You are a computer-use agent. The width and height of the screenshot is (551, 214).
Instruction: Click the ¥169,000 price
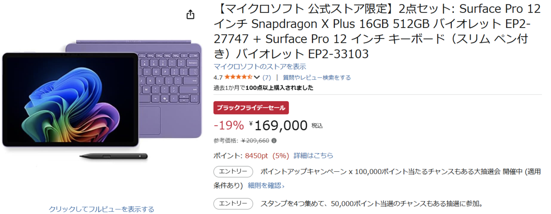tap(281, 125)
